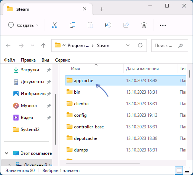Screen dimensions: 193x175
Task: Expand the Локальный диск node
Action: click(10, 165)
